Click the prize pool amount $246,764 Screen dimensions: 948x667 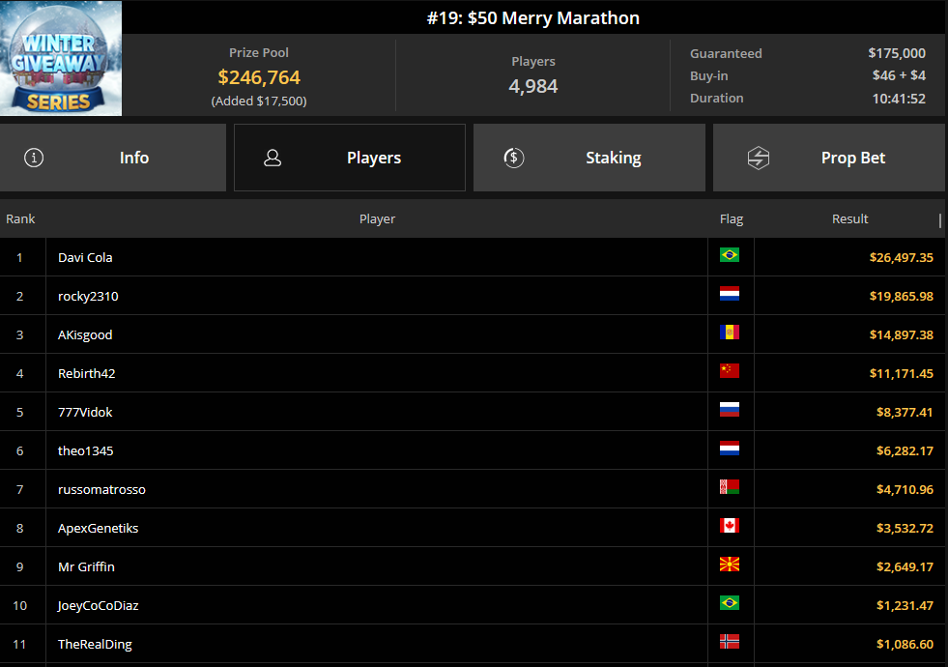(259, 77)
